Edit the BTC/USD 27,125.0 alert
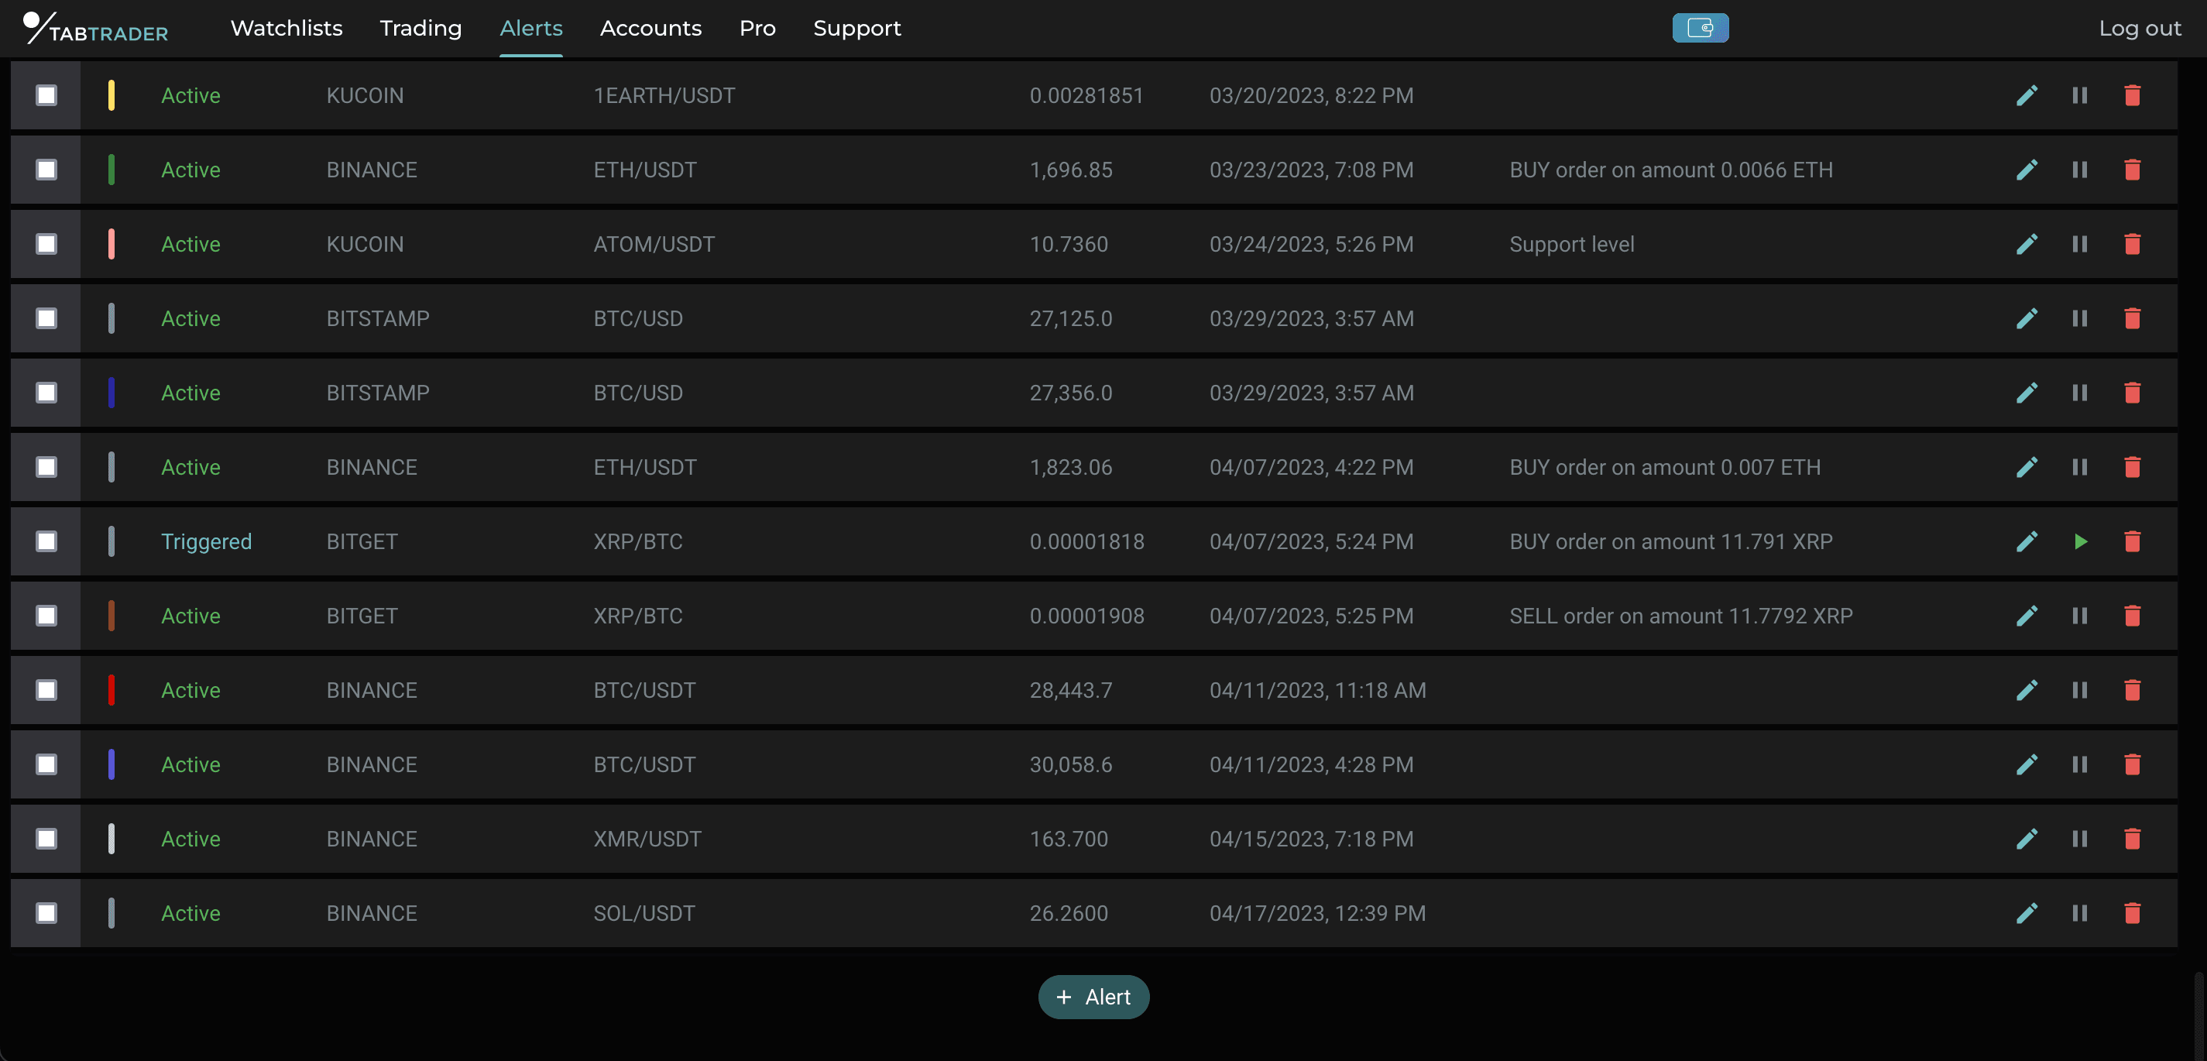2207x1061 pixels. pos(2027,319)
